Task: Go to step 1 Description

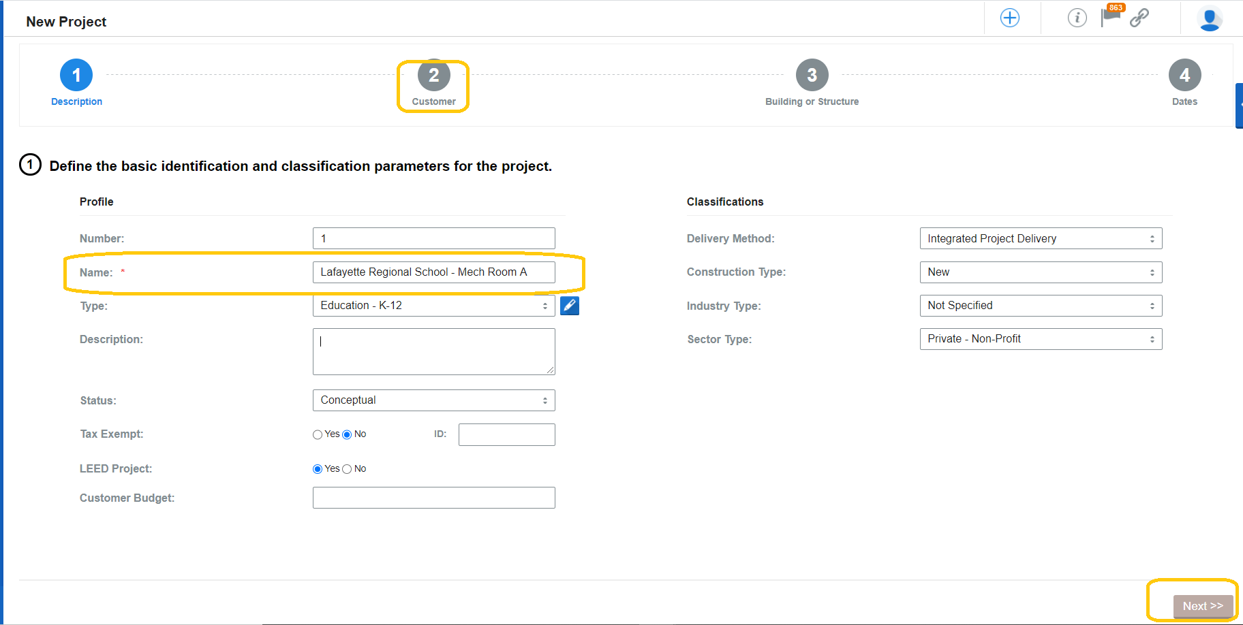Action: coord(76,83)
